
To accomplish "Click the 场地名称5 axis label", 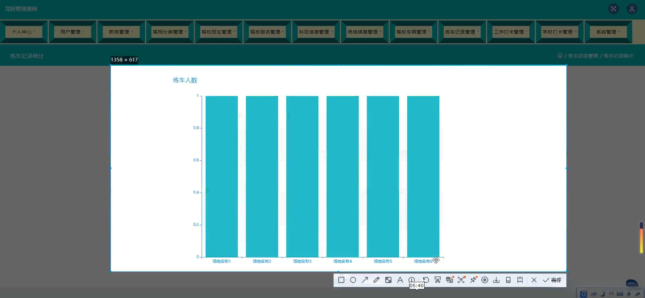I will [383, 261].
